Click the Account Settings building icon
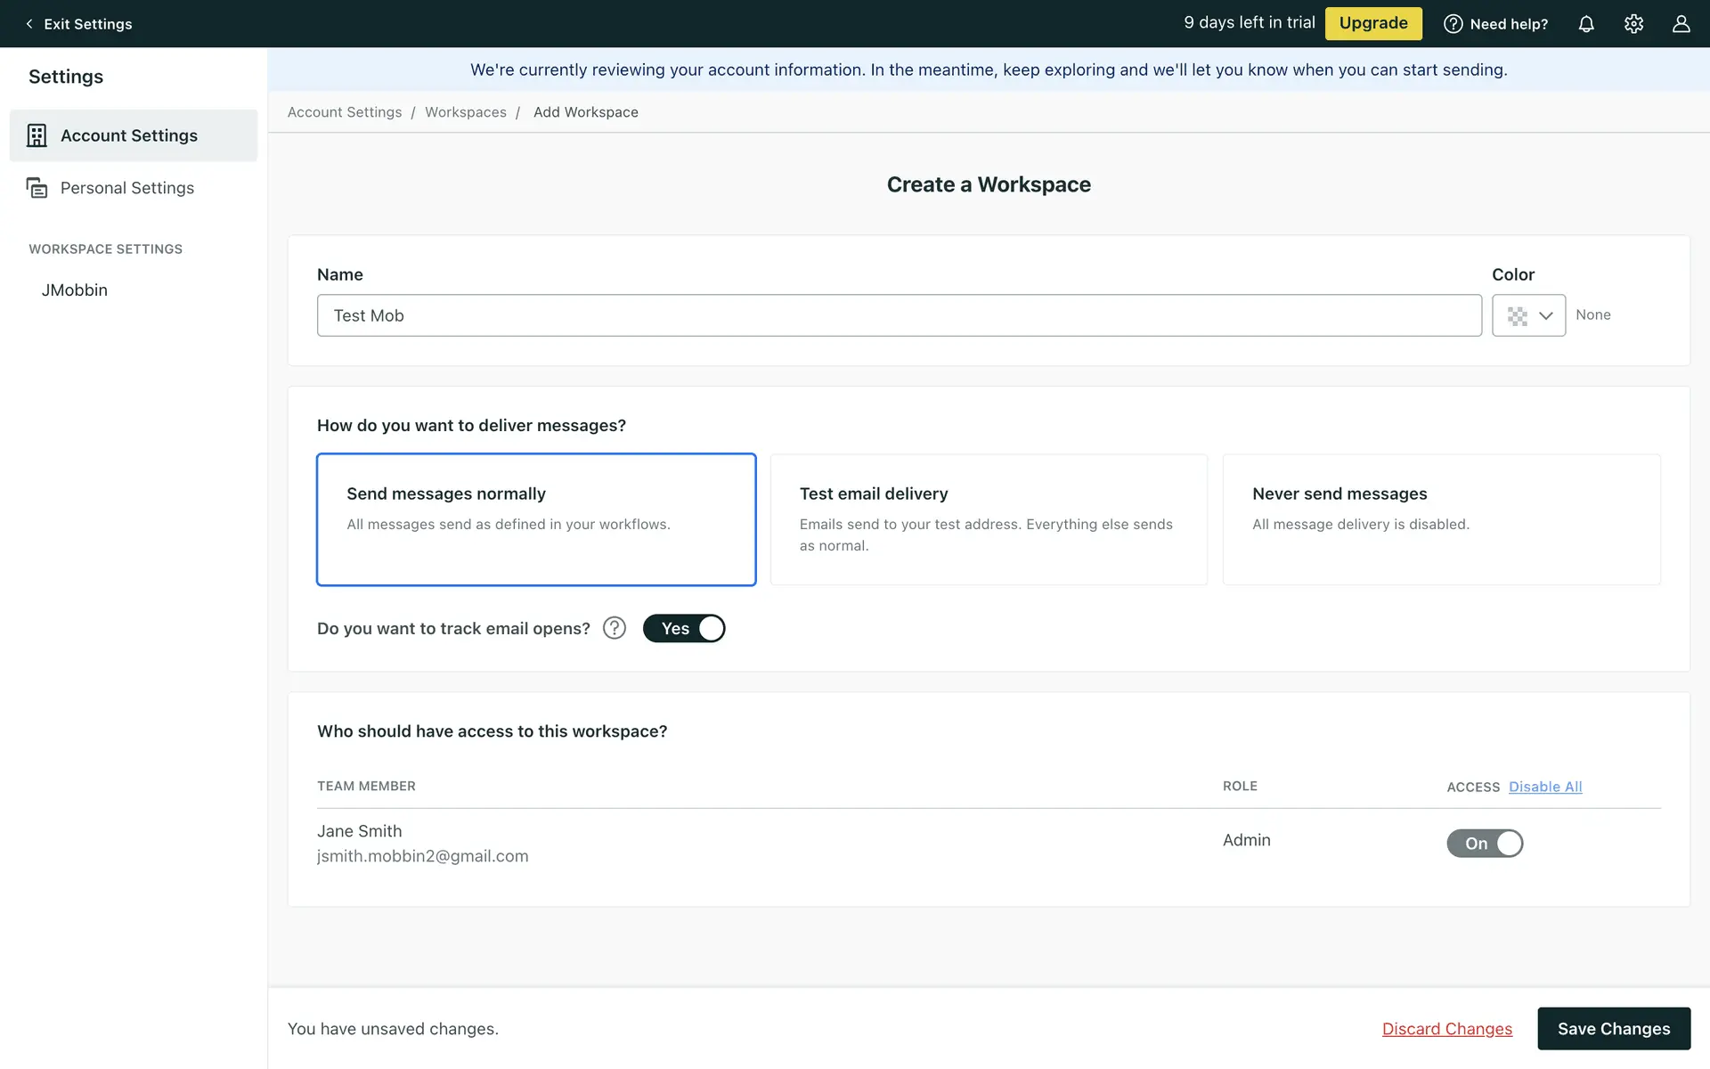Image resolution: width=1710 pixels, height=1069 pixels. [37, 135]
